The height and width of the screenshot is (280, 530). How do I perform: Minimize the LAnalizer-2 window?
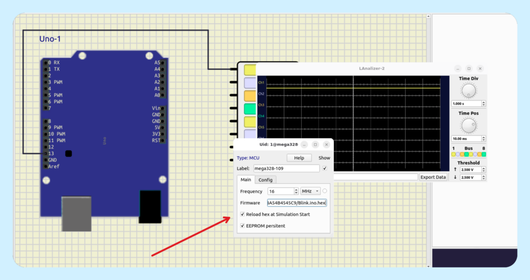point(458,68)
